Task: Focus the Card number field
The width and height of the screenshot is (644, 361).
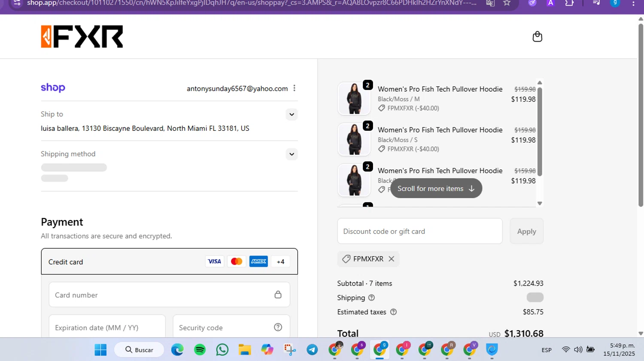Action: (x=169, y=295)
